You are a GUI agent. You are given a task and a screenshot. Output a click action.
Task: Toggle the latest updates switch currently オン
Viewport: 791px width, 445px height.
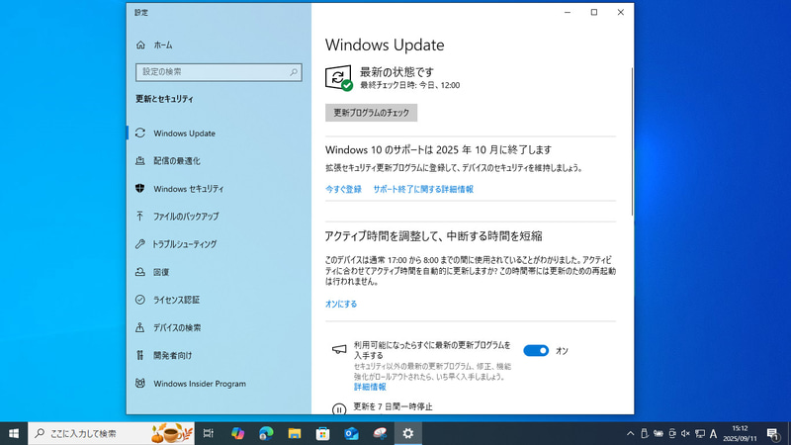[x=536, y=351]
